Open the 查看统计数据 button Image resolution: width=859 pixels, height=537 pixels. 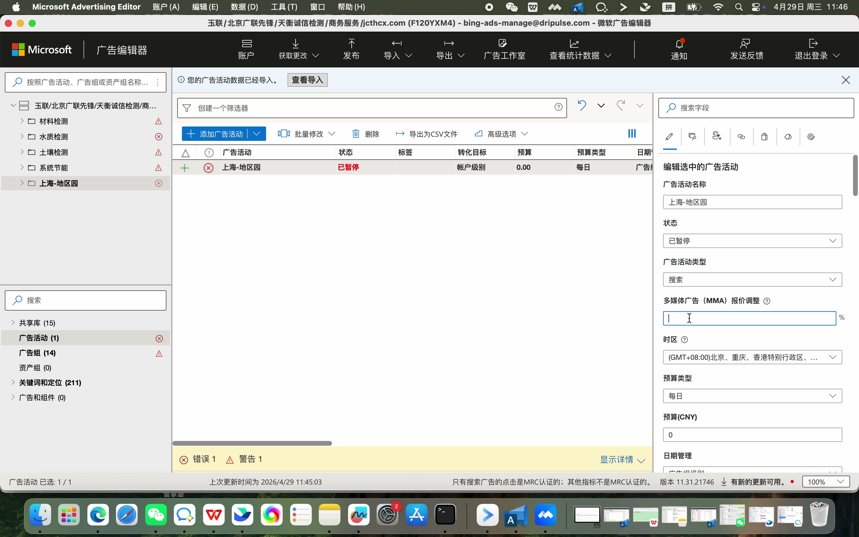(x=580, y=49)
